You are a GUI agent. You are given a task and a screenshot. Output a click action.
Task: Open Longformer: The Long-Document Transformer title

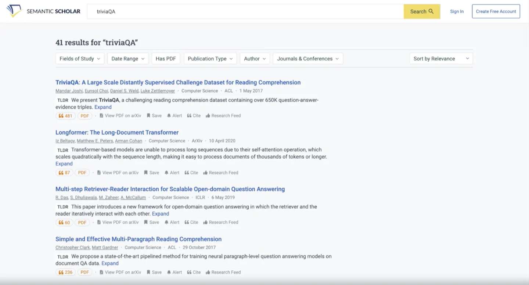pos(117,132)
